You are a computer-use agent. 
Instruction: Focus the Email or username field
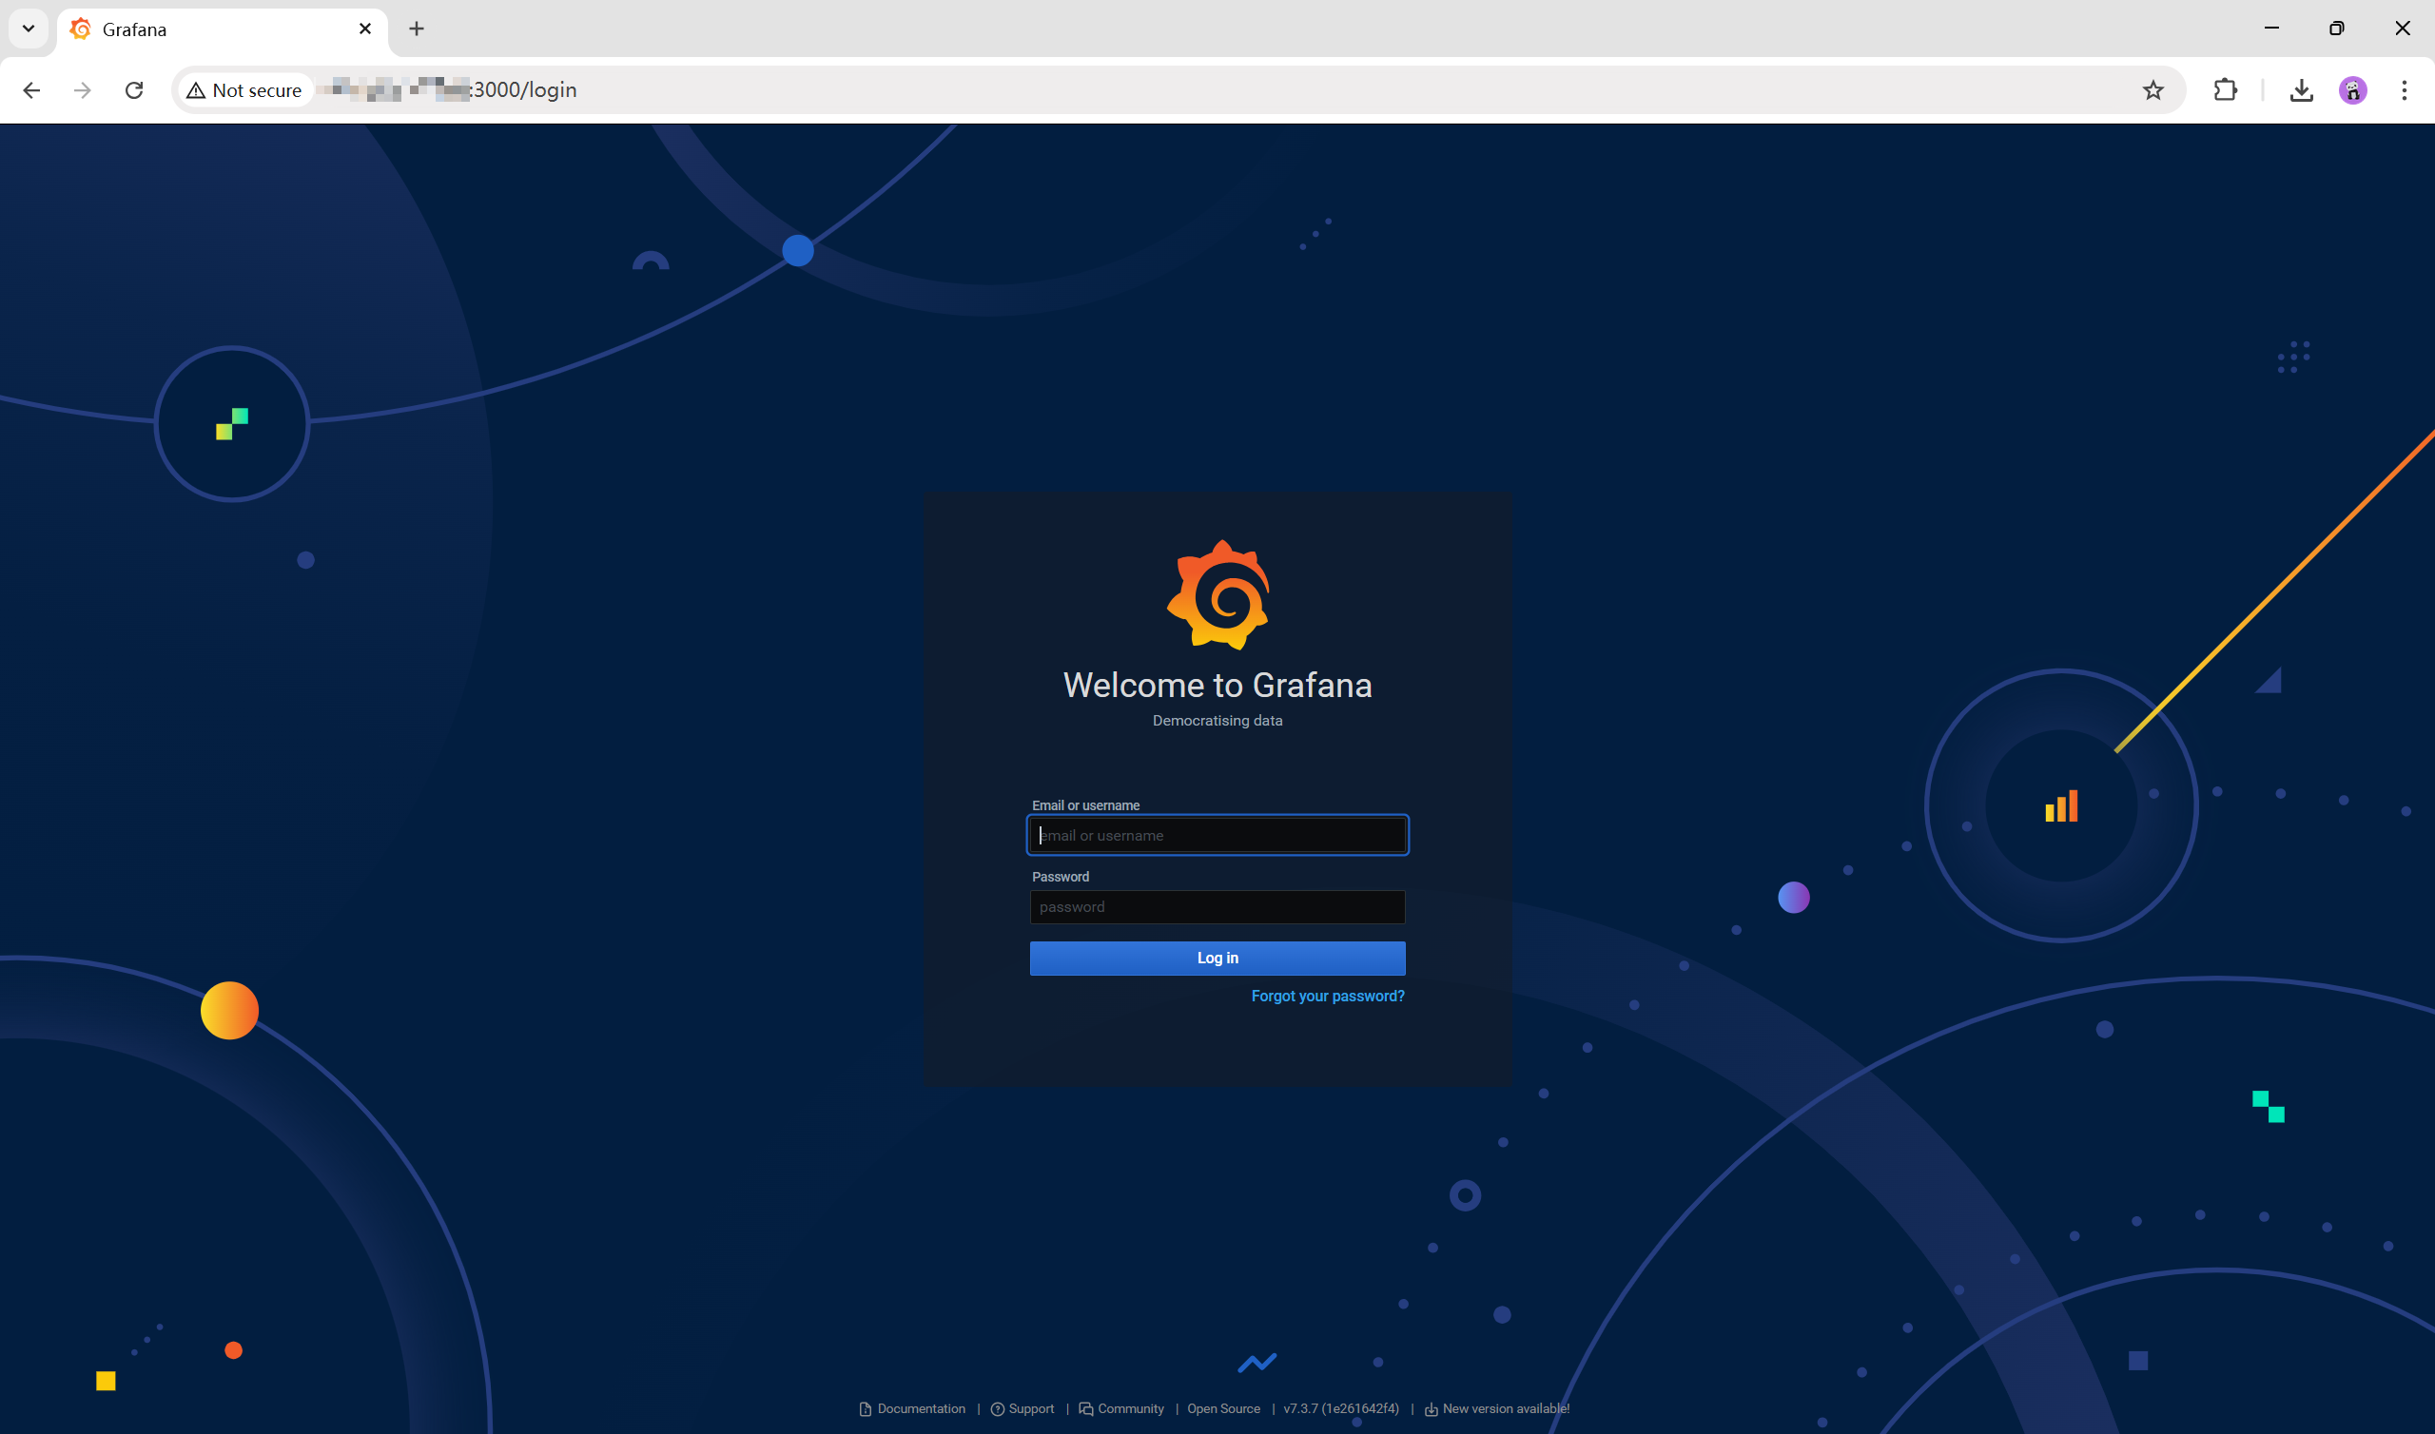pos(1217,835)
